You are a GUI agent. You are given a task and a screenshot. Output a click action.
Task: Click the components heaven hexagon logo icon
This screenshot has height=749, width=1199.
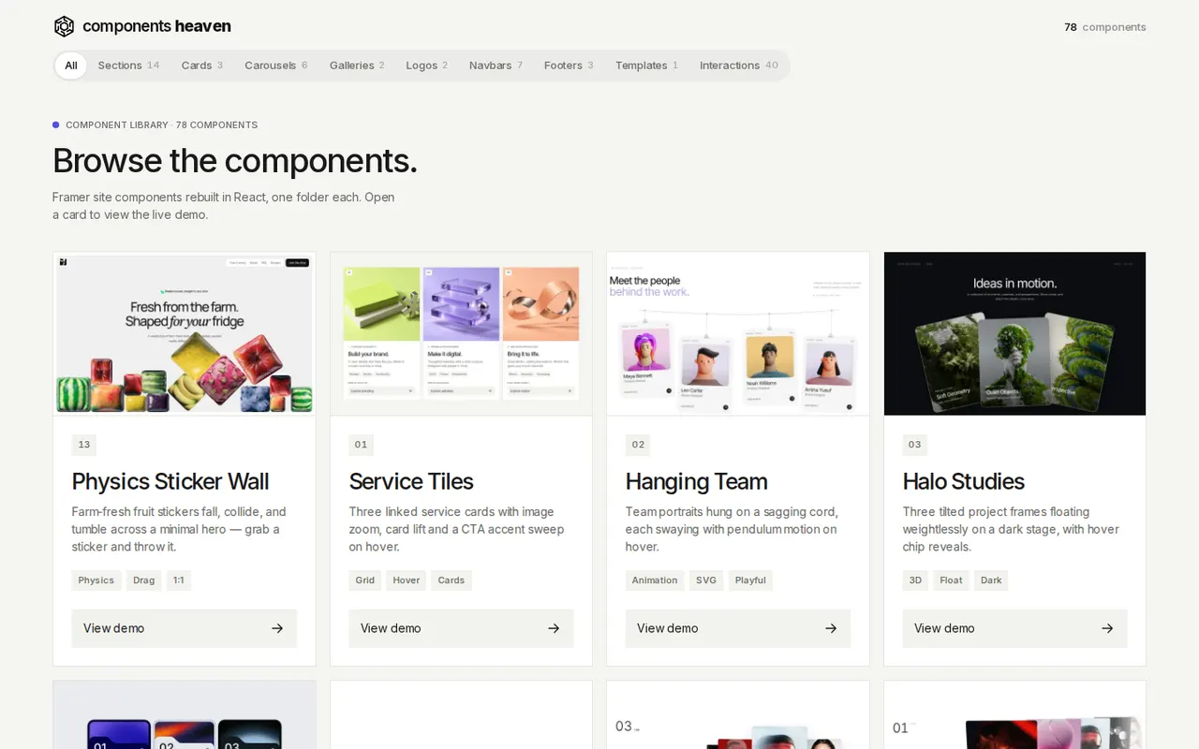tap(64, 26)
